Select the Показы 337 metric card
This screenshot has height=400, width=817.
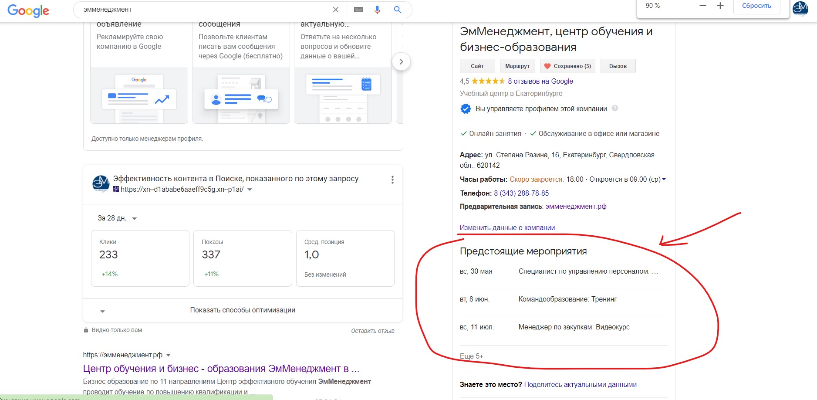[x=243, y=258]
